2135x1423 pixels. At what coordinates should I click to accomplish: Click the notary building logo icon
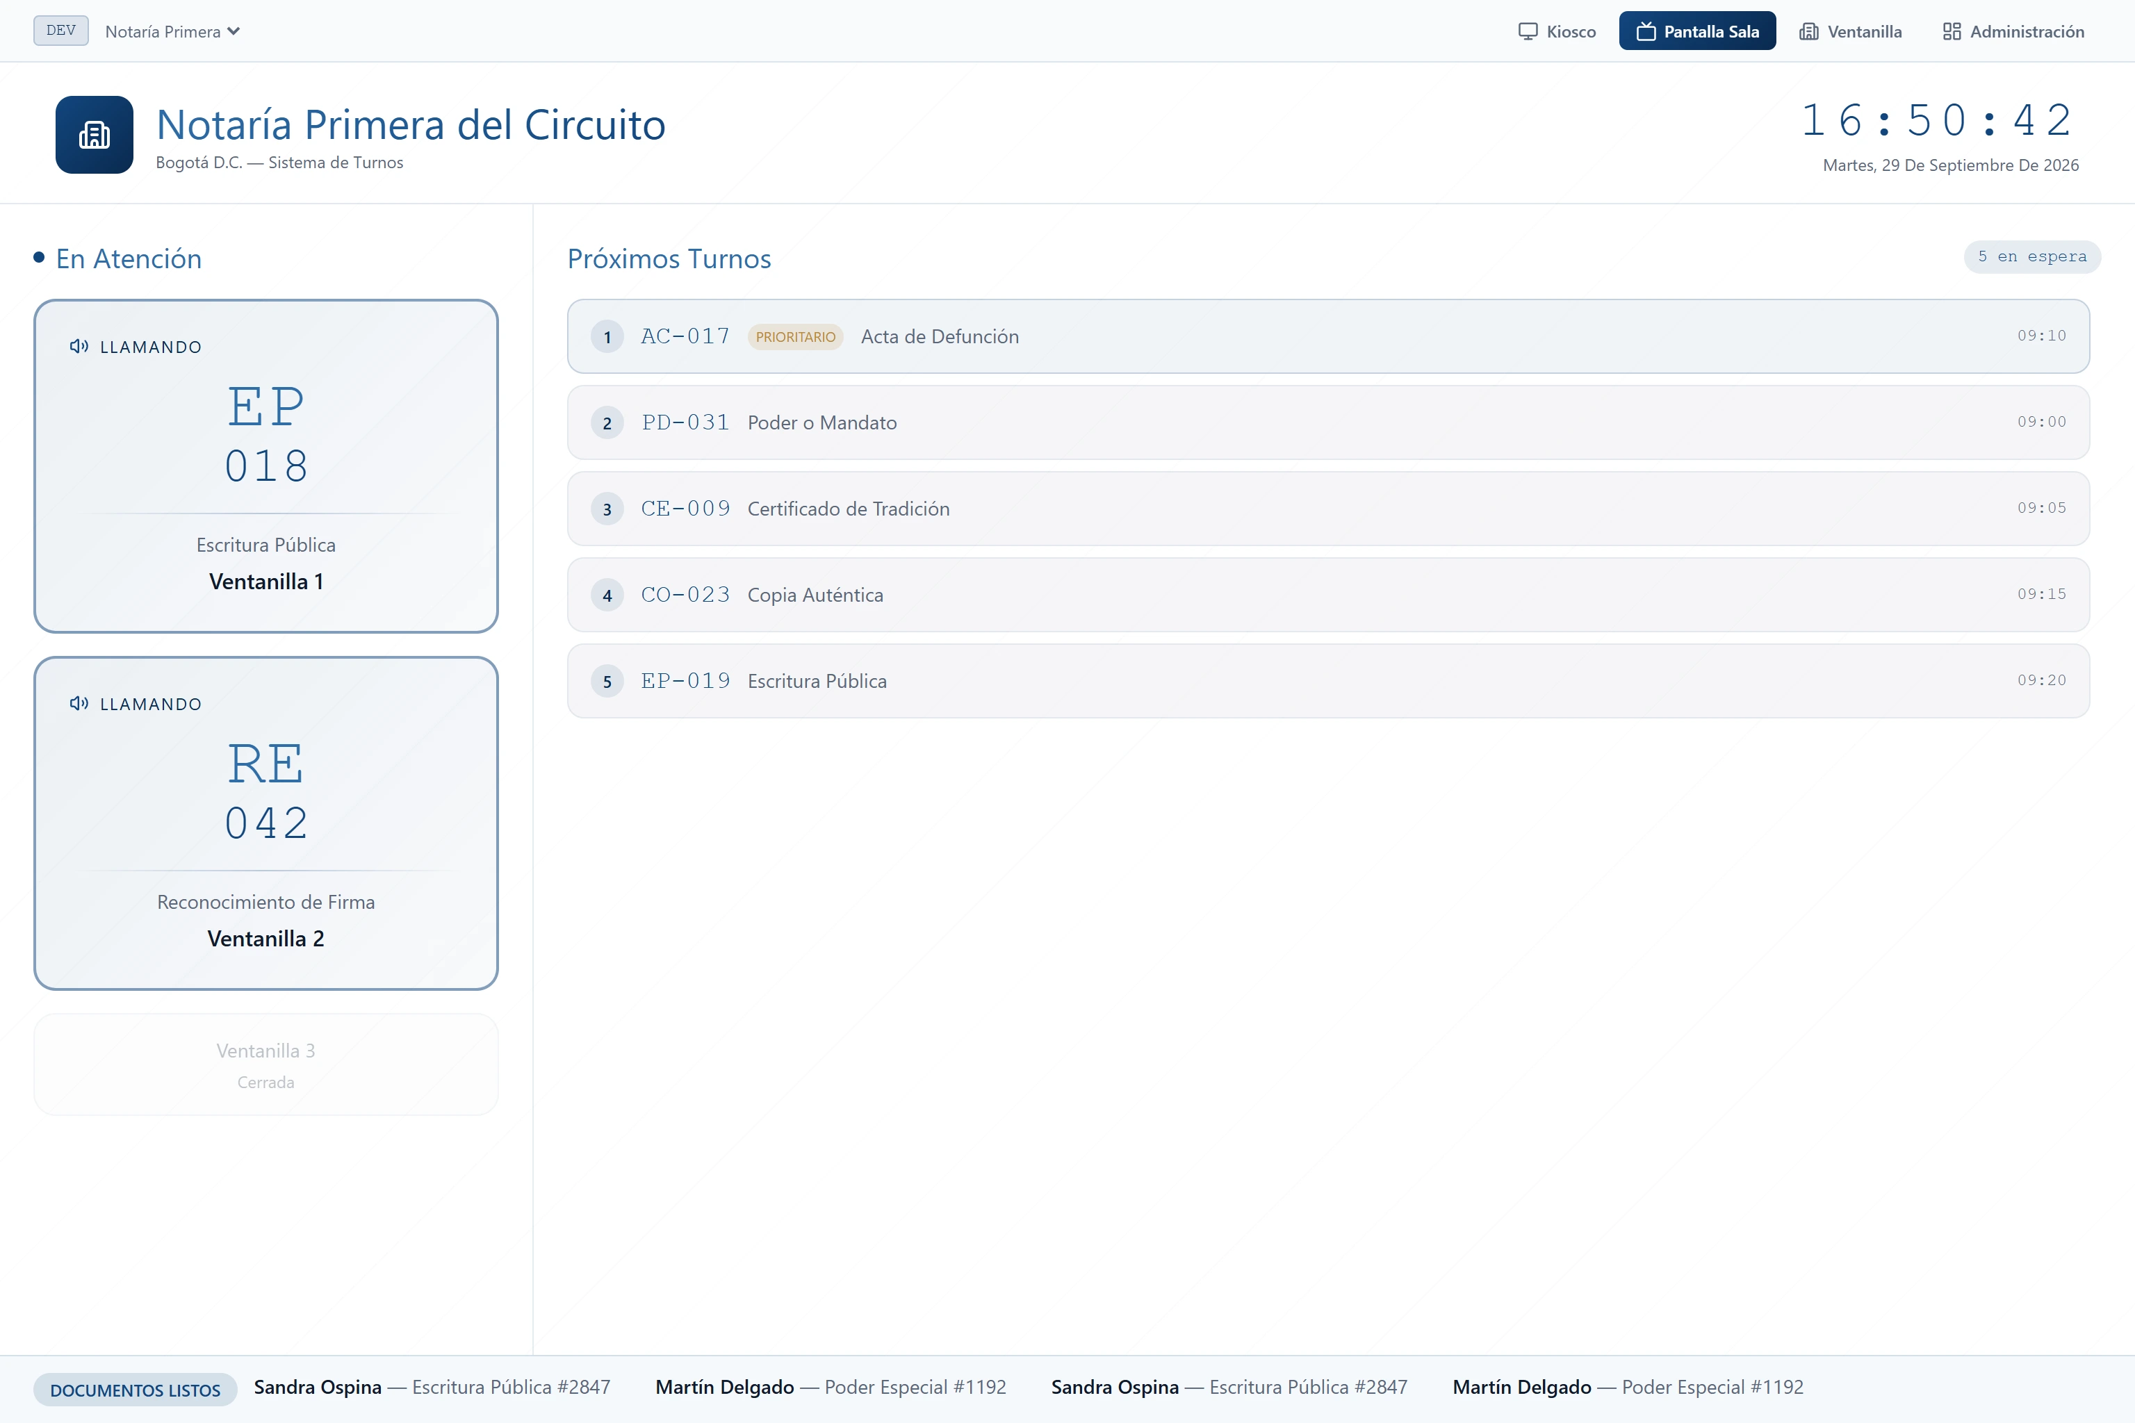tap(95, 134)
